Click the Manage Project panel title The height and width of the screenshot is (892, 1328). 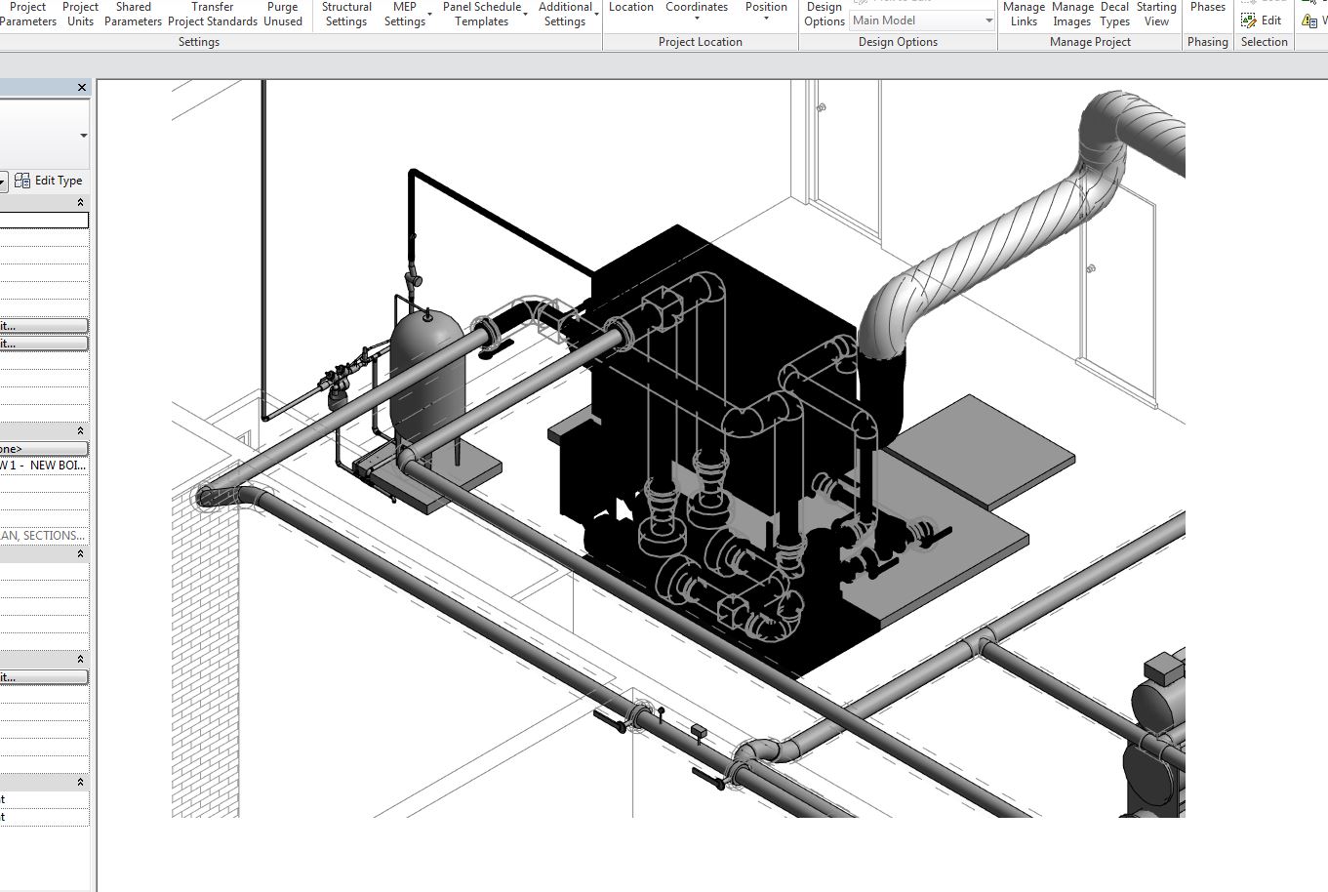1090,42
